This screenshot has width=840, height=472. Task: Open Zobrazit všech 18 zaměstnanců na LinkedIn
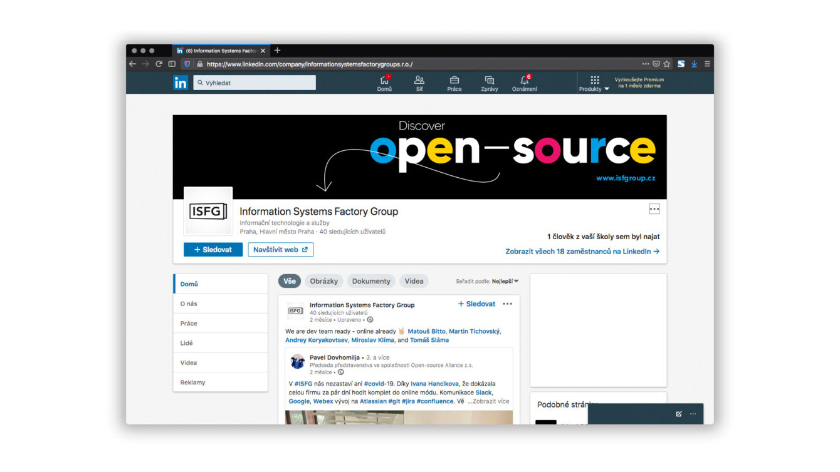(582, 252)
